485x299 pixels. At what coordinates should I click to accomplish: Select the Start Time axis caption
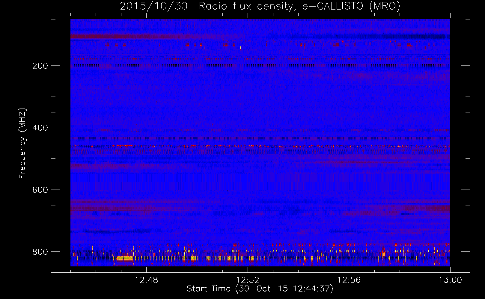click(260, 289)
